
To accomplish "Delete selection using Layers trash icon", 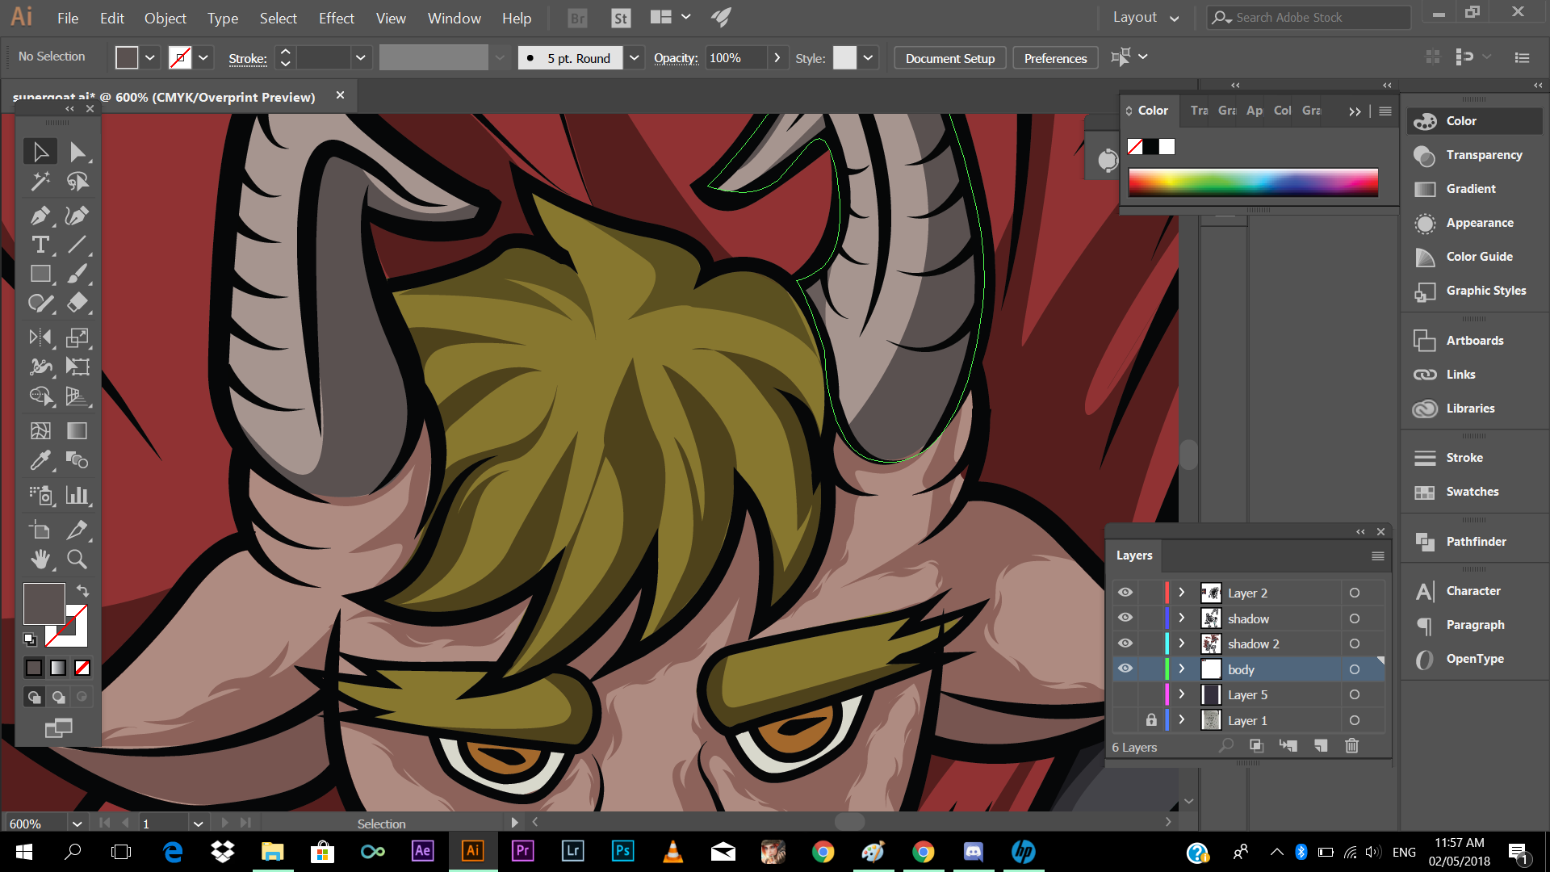I will [x=1351, y=746].
